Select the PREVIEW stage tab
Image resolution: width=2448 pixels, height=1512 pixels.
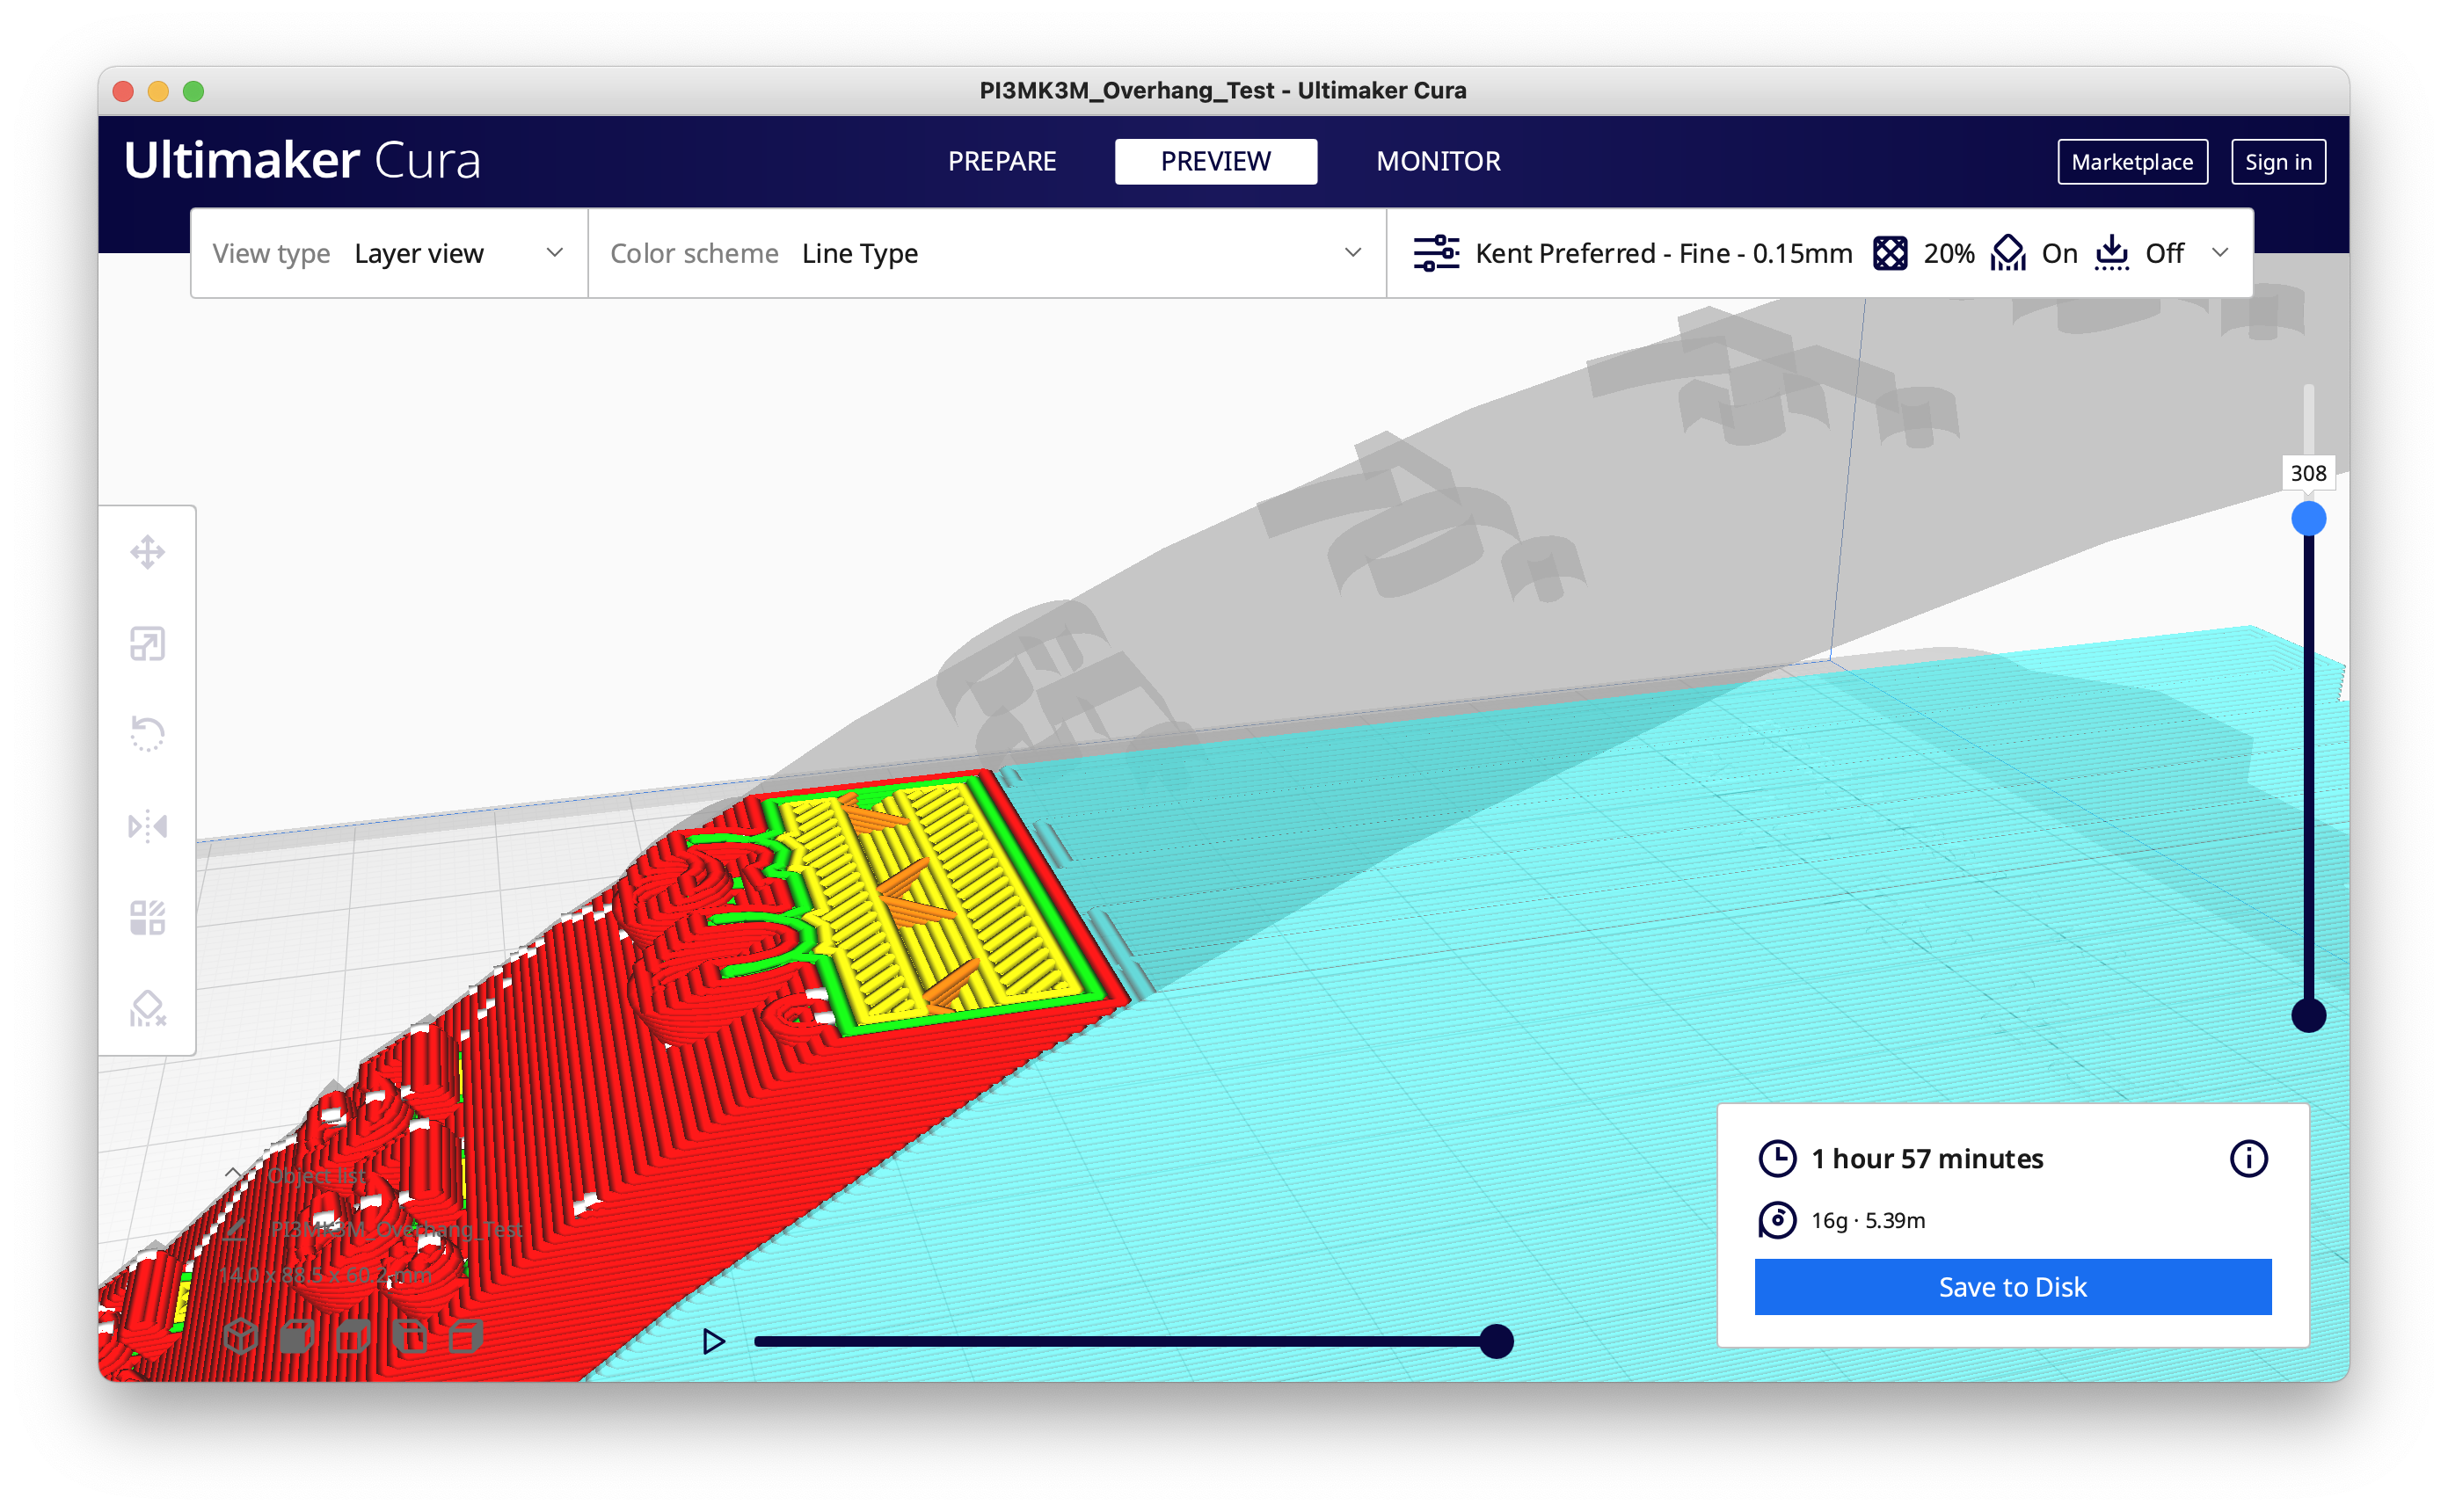[x=1216, y=161]
